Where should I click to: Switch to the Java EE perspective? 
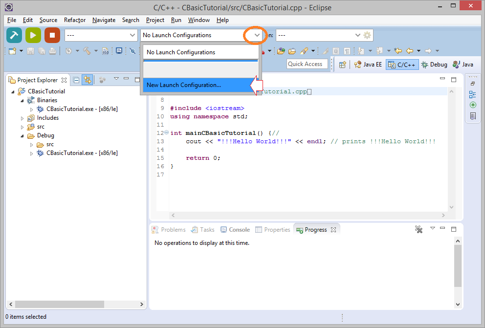pos(368,65)
